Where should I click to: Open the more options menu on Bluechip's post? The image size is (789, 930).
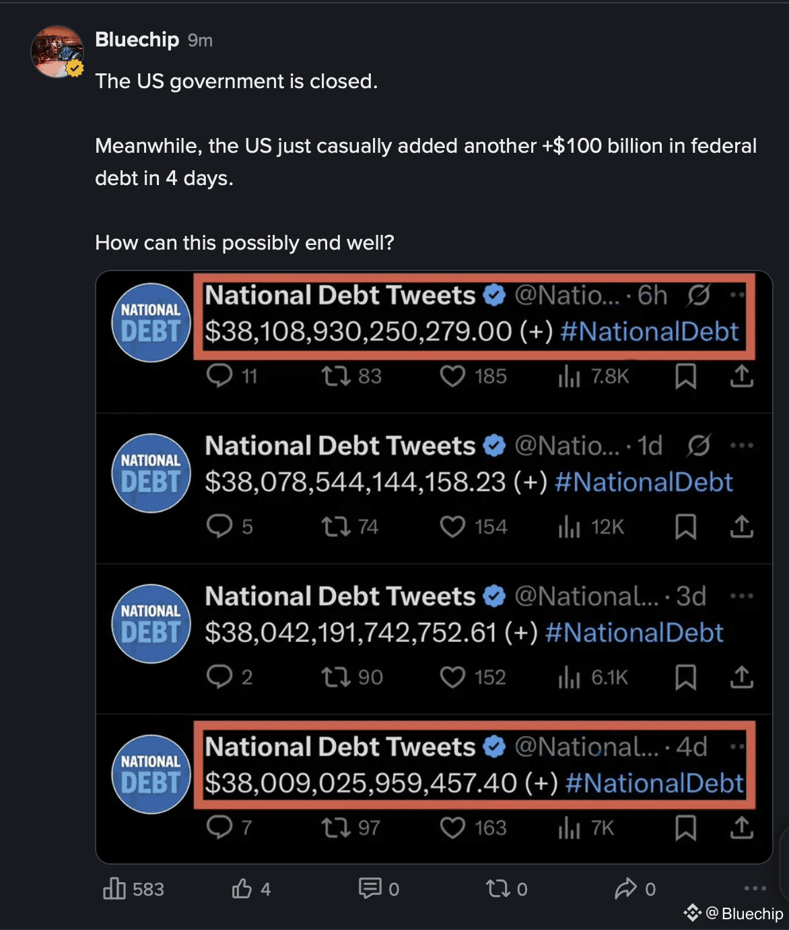click(753, 889)
